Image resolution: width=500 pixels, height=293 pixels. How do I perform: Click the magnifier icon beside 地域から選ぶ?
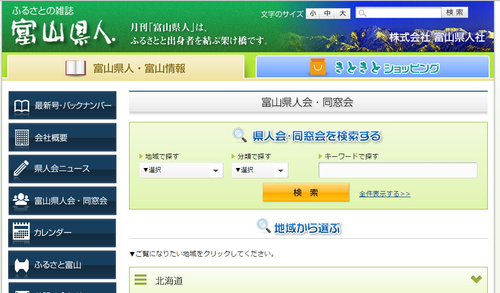click(264, 226)
